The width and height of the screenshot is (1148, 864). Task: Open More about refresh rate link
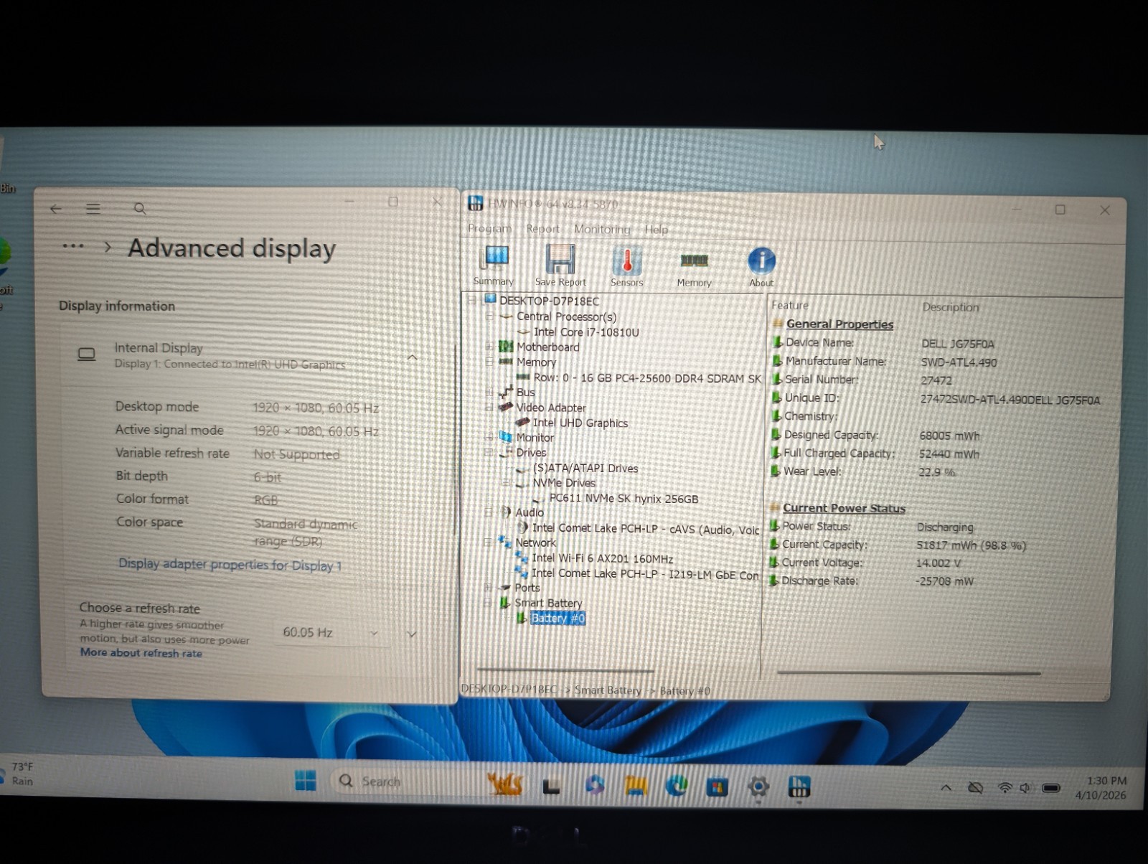141,652
